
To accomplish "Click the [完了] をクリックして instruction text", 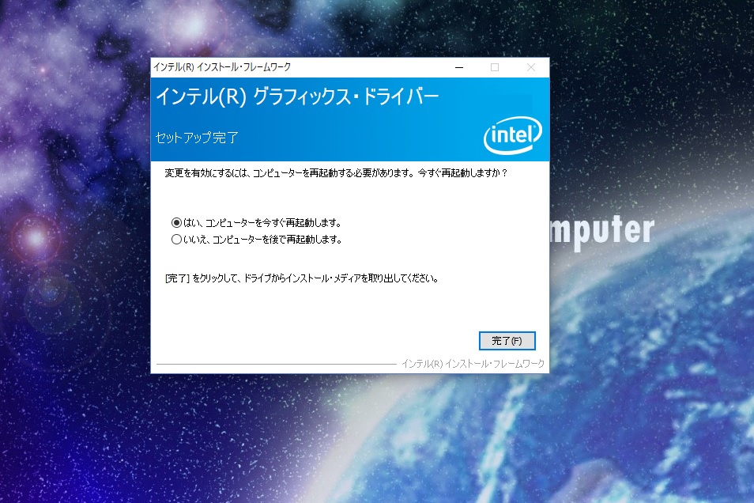I will (x=301, y=278).
